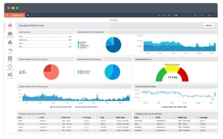
Task: Toggle the MPLS legend in Route change panel
Action: 84,71
